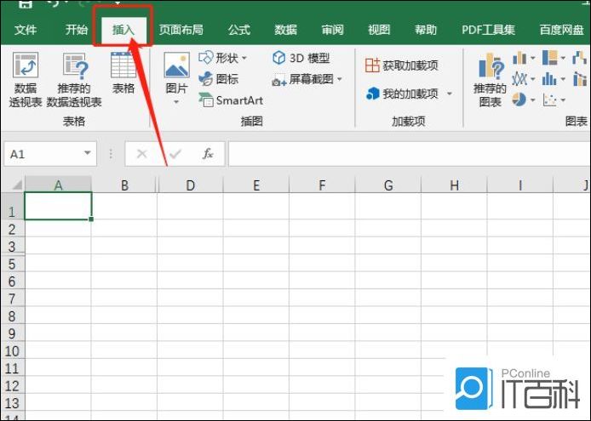Insert a SmartArt graphic
This screenshot has height=421, width=591.
coord(231,100)
